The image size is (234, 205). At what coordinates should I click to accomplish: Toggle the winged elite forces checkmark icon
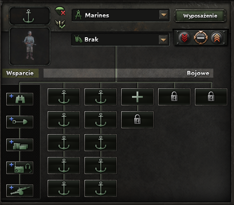(x=60, y=24)
